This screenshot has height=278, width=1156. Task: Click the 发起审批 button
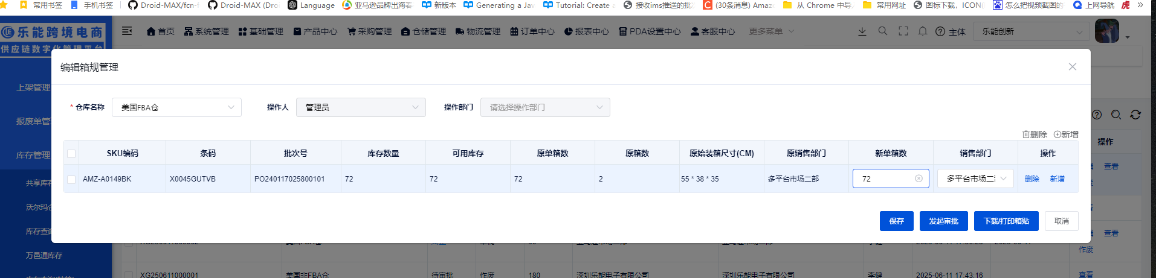coord(943,221)
